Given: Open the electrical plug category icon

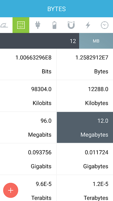Looking at the screenshot, I should pyautogui.click(x=38, y=25).
